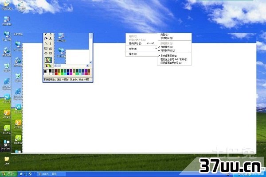Click Paint horizontal scrollbar thumb
The width and height of the screenshot is (266, 177).
[59, 66]
